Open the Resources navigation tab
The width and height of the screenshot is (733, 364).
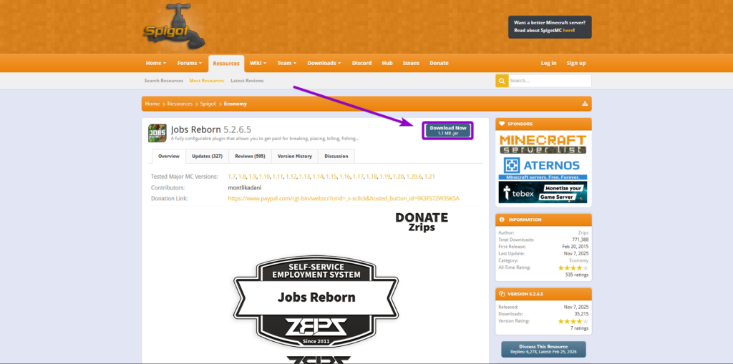226,64
